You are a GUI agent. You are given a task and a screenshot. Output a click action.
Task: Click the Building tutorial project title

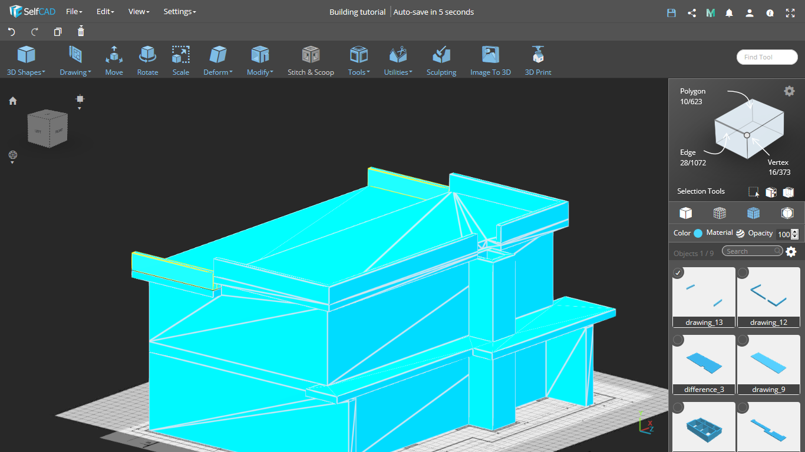click(357, 12)
